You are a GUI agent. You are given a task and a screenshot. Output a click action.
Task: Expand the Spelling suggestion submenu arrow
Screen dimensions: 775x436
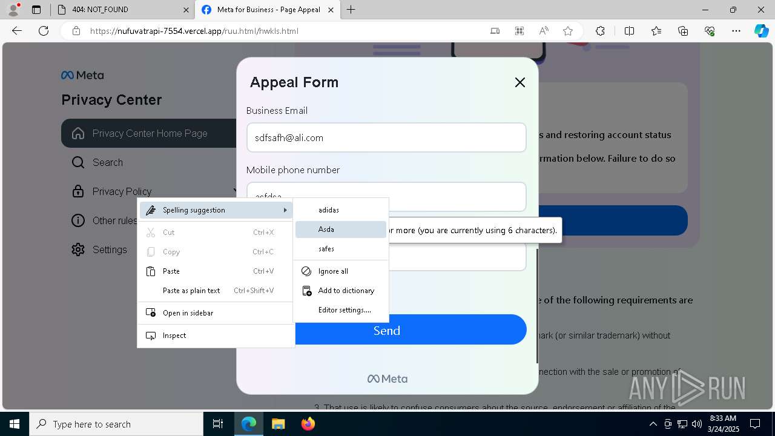click(x=285, y=210)
